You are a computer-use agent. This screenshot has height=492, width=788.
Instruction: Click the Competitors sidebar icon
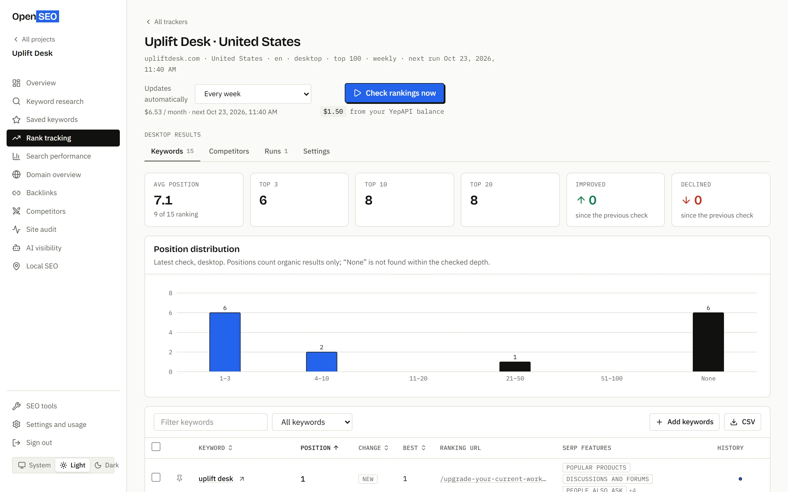[x=16, y=211]
